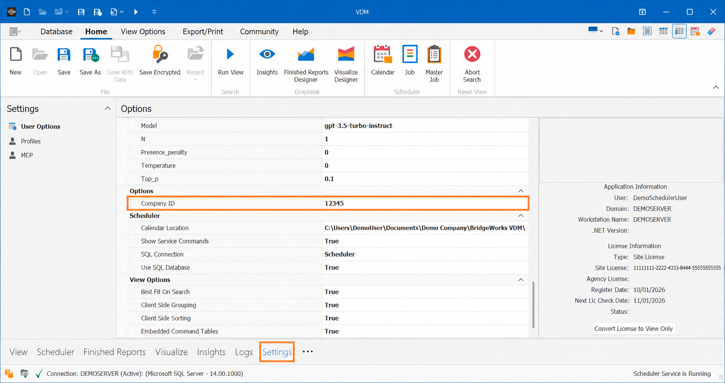Open the bottom Visualize tab
This screenshot has height=383, width=725.
(171, 352)
